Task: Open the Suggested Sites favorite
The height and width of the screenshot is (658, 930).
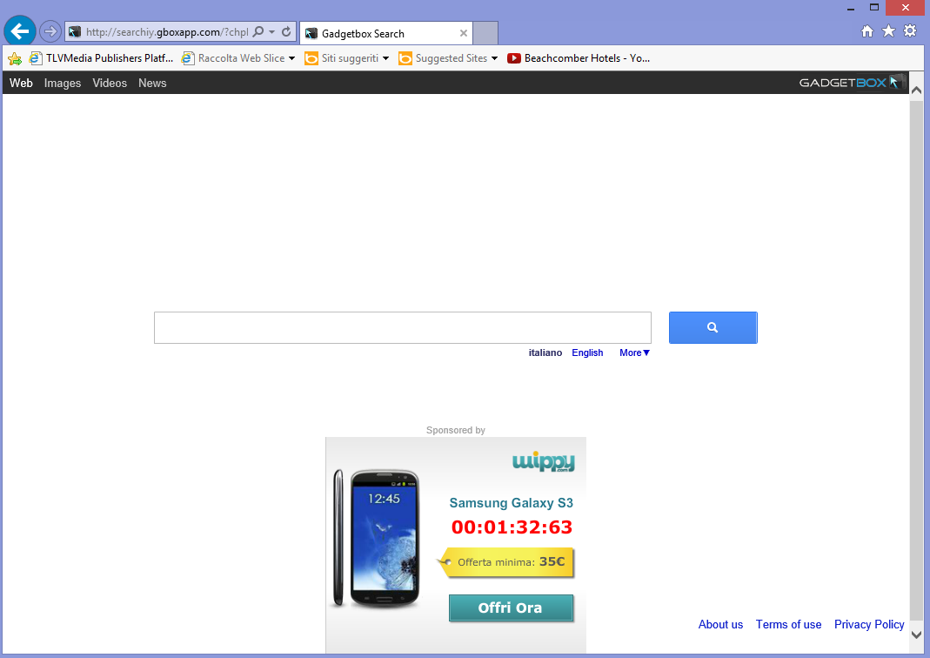Action: [x=443, y=58]
